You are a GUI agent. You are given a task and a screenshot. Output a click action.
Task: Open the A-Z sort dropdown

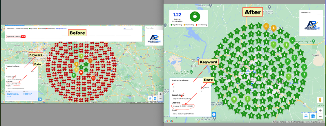coord(128,29)
